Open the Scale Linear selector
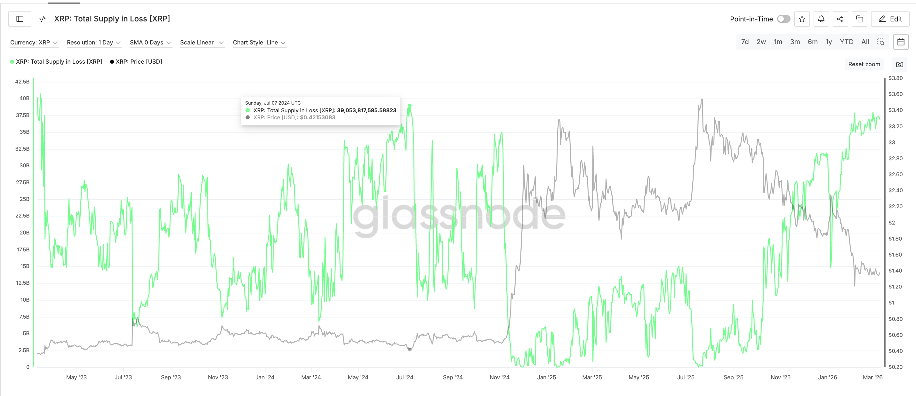The width and height of the screenshot is (916, 396). pyautogui.click(x=202, y=42)
